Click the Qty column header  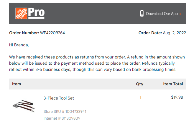139,84
